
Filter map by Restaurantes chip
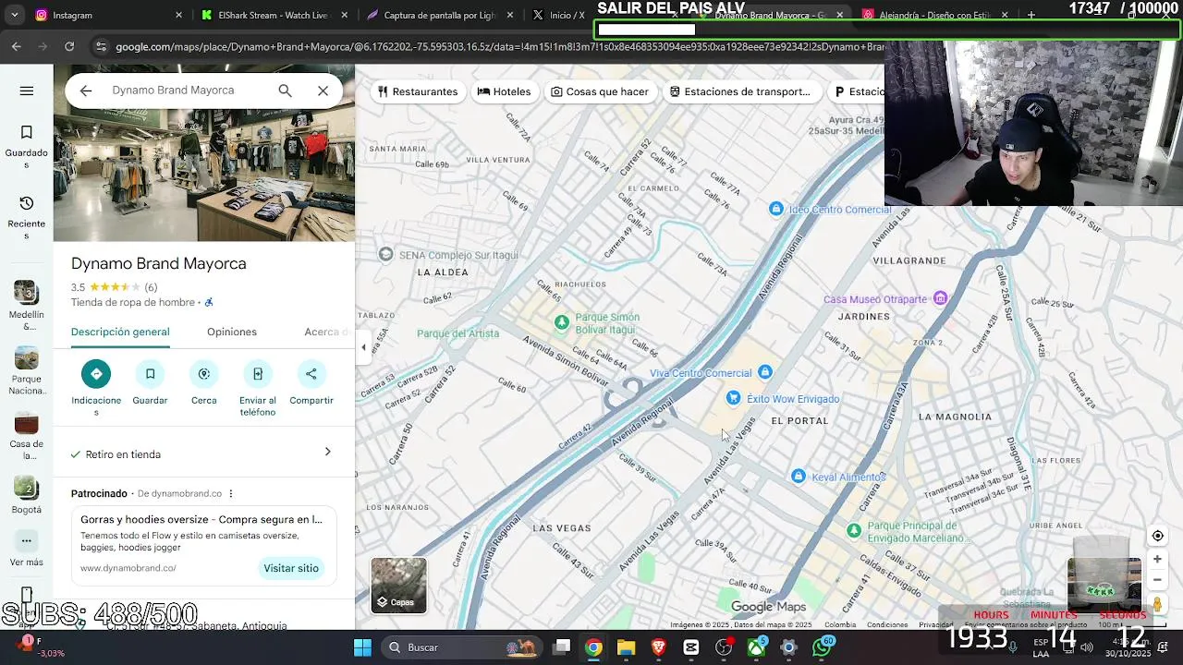coord(418,91)
